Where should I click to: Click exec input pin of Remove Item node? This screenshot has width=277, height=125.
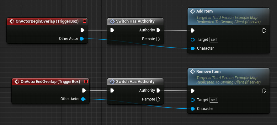pos(193,91)
